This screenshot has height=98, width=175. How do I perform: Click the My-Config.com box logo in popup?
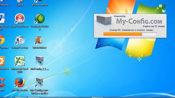(104, 20)
